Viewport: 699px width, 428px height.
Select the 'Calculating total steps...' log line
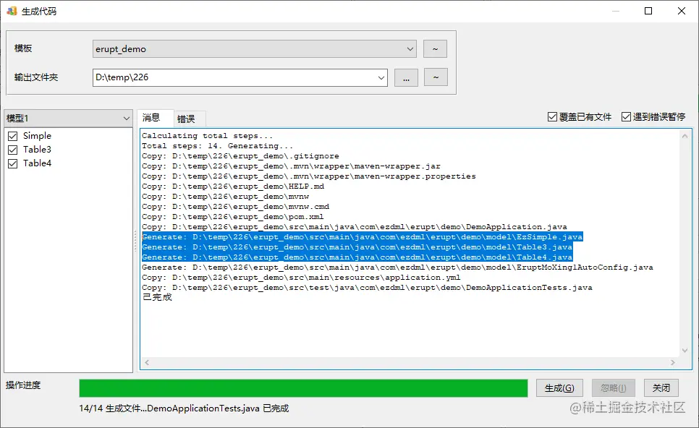pos(207,136)
